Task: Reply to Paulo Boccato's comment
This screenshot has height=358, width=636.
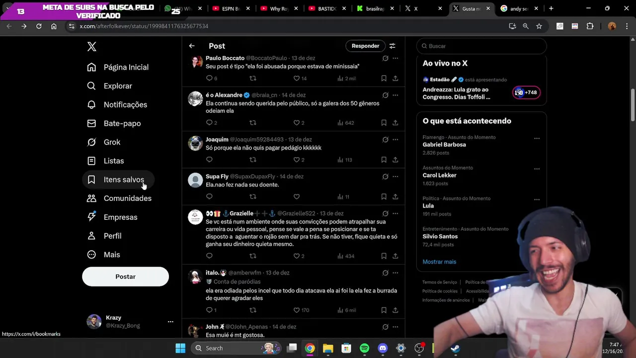Action: tap(209, 78)
